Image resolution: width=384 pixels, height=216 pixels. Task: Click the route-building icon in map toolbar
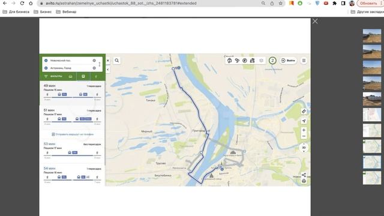(x=237, y=61)
